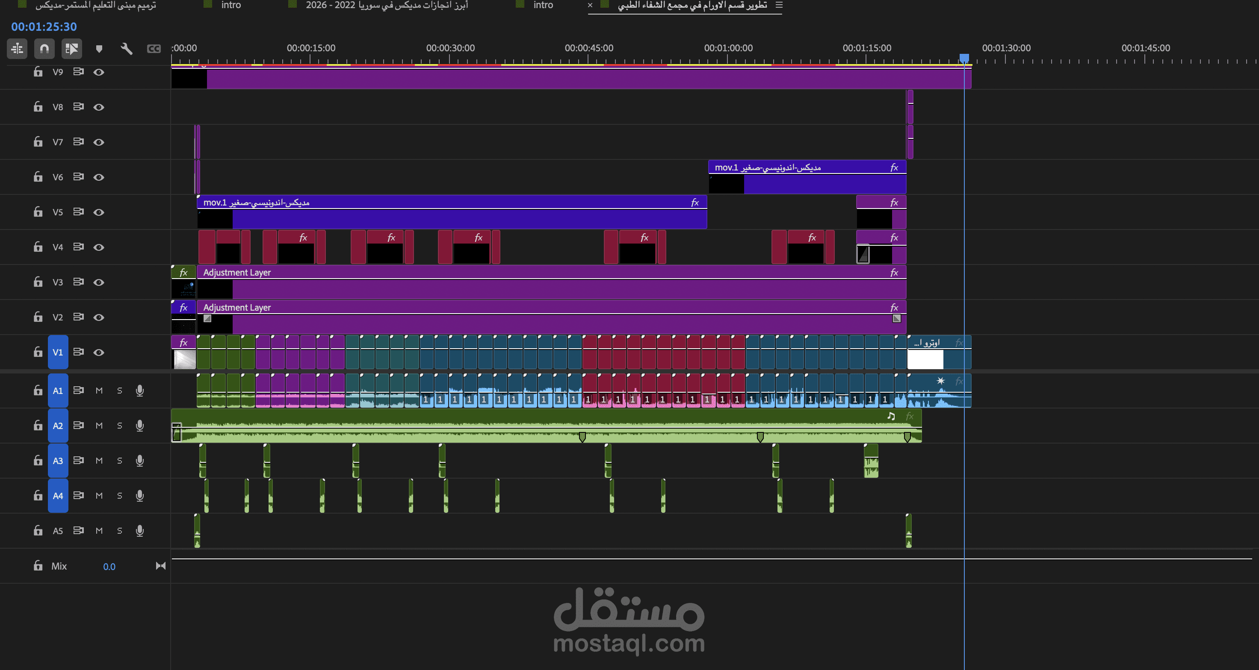Click the 00:01:00:00 ruler mark
Screen dimensions: 1259x670
(728, 48)
